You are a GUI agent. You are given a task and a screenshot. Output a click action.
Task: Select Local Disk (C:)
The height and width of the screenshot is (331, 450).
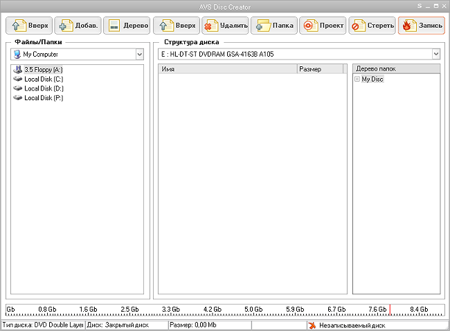38,79
